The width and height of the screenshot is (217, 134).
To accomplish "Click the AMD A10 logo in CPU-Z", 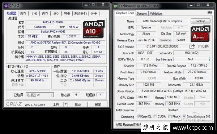I will click(x=94, y=29).
